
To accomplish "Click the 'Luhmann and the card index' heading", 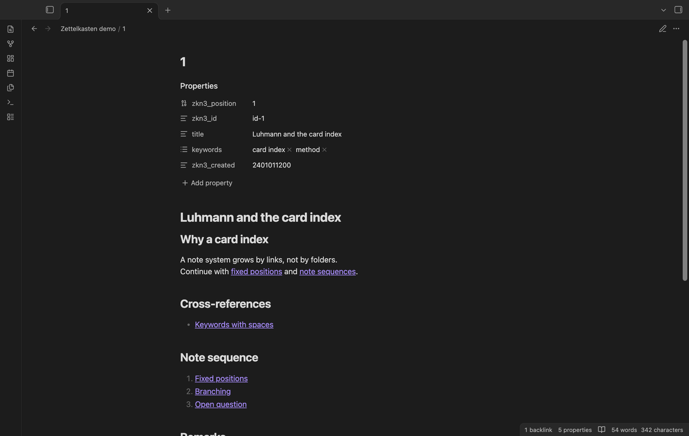I will pos(261,217).
